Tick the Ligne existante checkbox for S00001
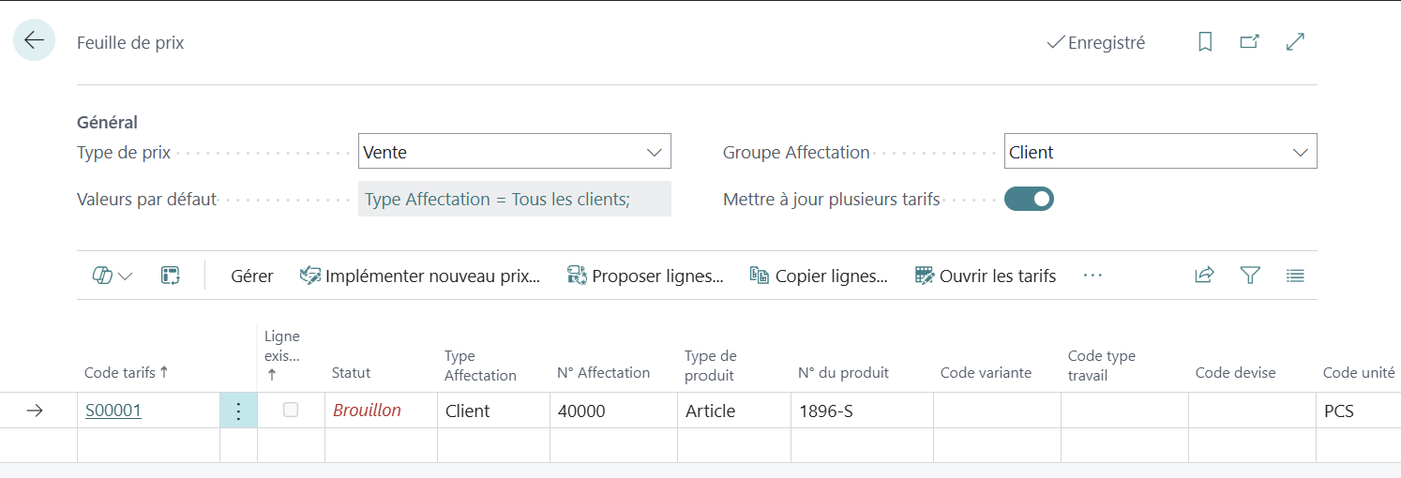 pyautogui.click(x=291, y=410)
